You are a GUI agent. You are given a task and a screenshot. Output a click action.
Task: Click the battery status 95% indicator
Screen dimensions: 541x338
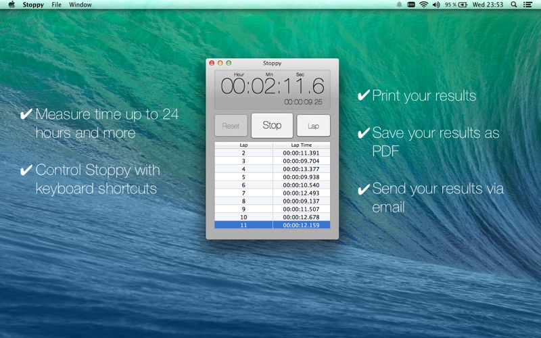456,5
